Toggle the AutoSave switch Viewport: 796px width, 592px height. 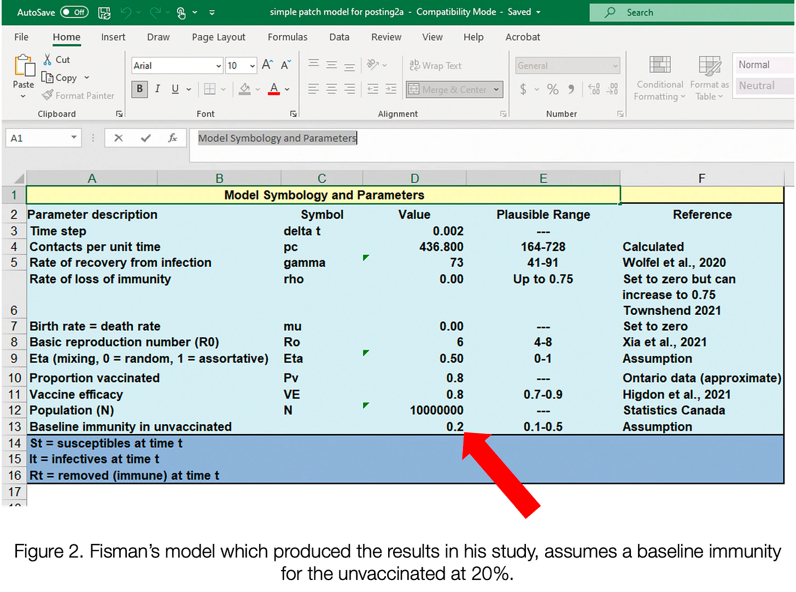[x=74, y=12]
